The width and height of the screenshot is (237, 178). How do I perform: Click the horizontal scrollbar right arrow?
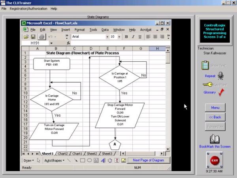(x=162, y=153)
